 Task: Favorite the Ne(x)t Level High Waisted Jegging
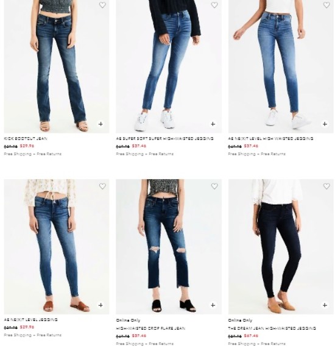tap(326, 5)
